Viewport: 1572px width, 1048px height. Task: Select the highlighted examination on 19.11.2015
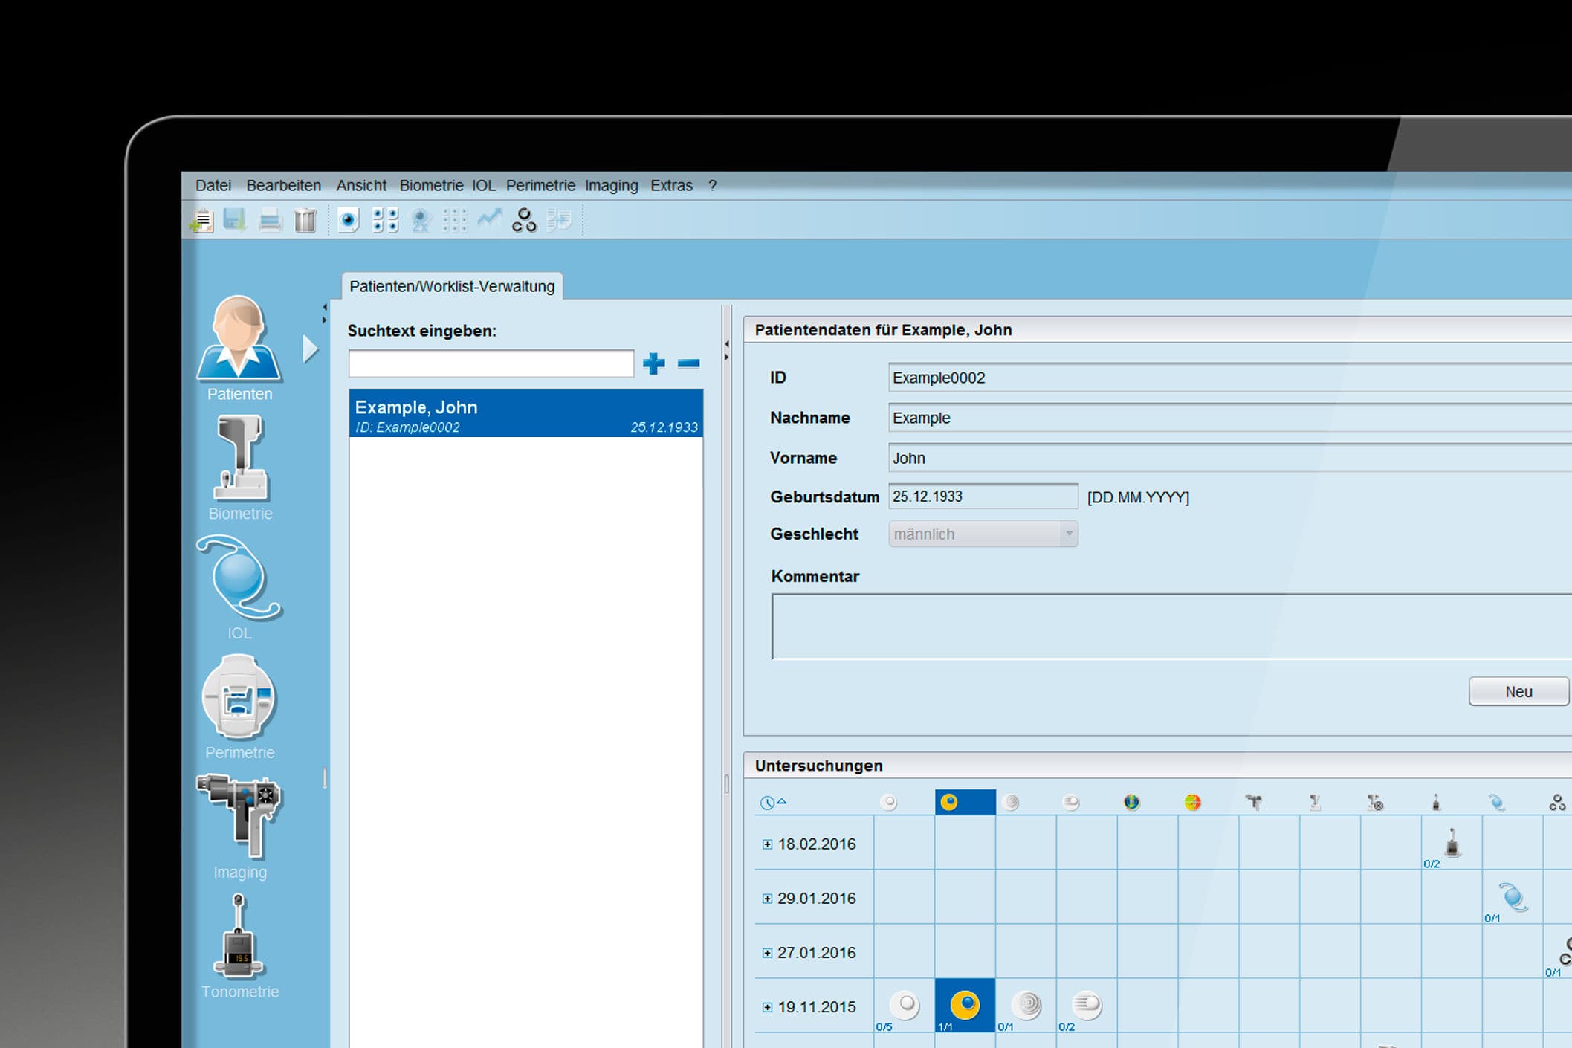point(965,1006)
